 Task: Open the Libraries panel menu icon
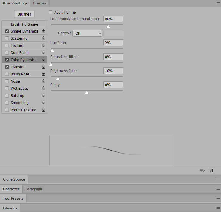pos(218,208)
